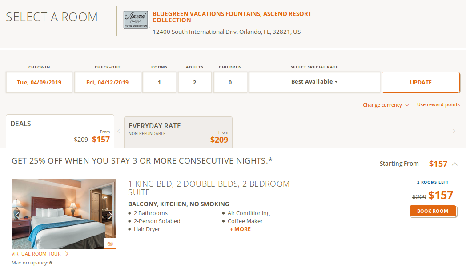Click the Ascend Hotel Collection logo
466x268 pixels.
(x=136, y=20)
